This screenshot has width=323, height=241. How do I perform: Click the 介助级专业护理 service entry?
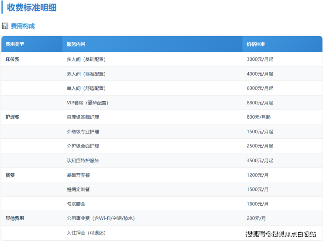pos(83,131)
